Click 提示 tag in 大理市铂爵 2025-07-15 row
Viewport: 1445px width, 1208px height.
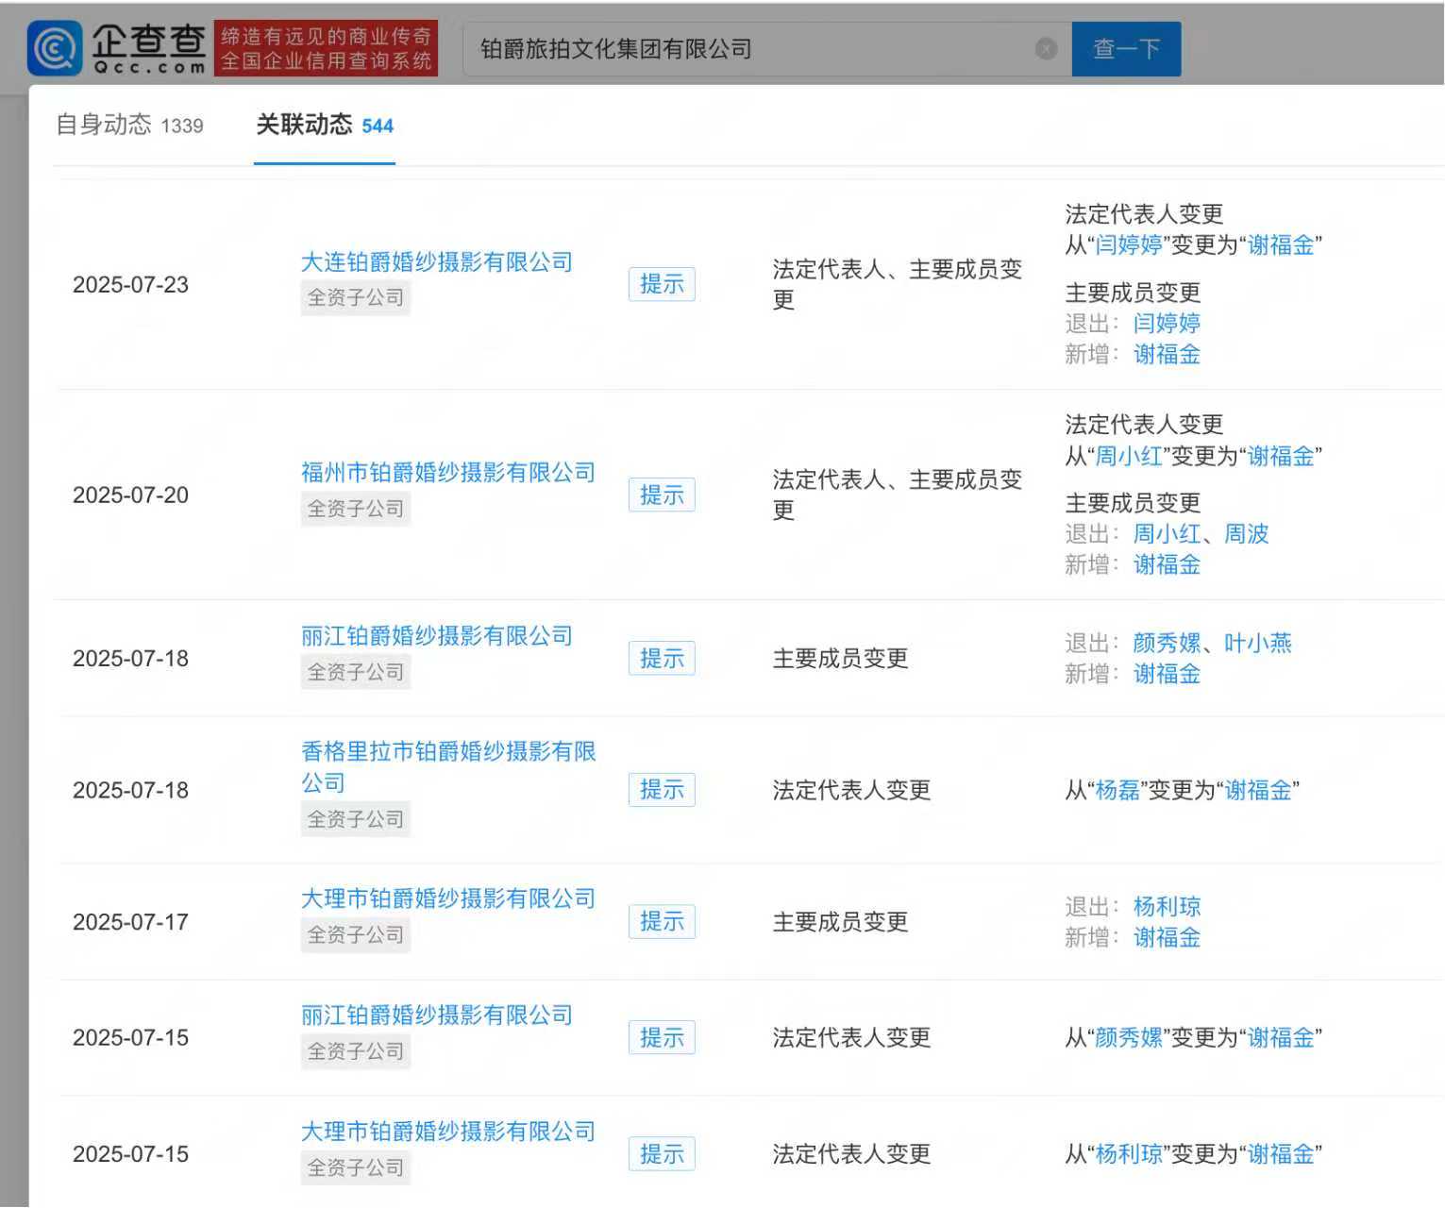click(662, 1153)
